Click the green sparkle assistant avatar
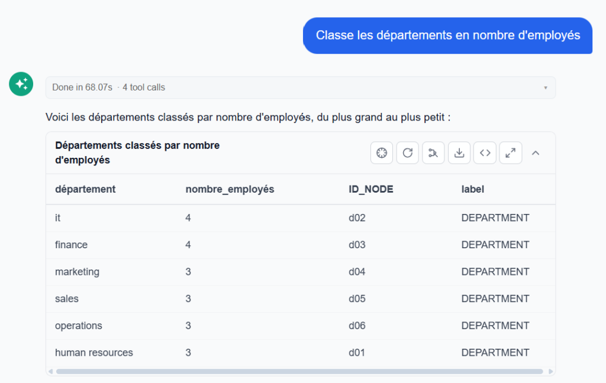The width and height of the screenshot is (606, 383). pyautogui.click(x=21, y=84)
